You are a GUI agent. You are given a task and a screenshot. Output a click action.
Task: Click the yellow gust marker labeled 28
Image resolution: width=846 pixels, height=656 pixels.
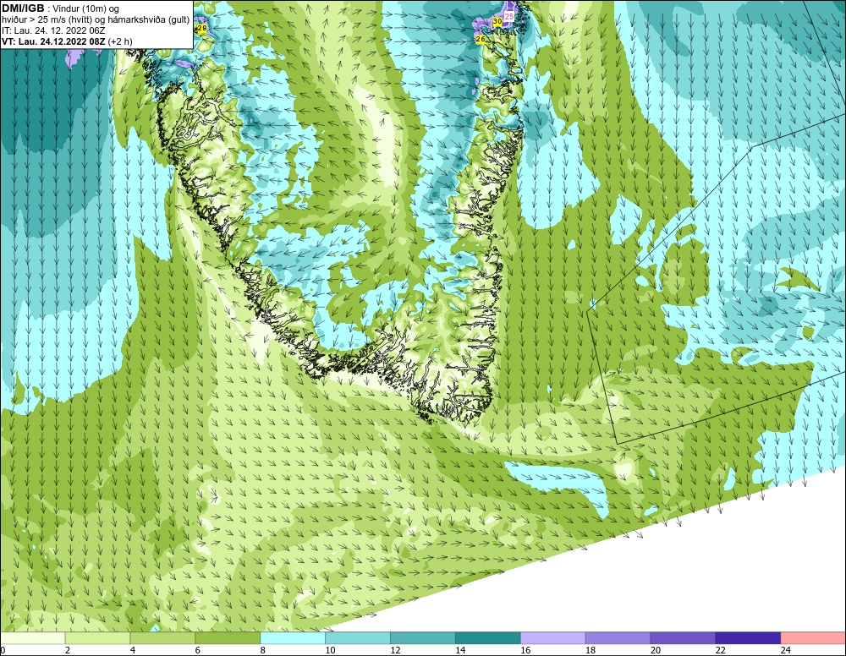click(202, 28)
